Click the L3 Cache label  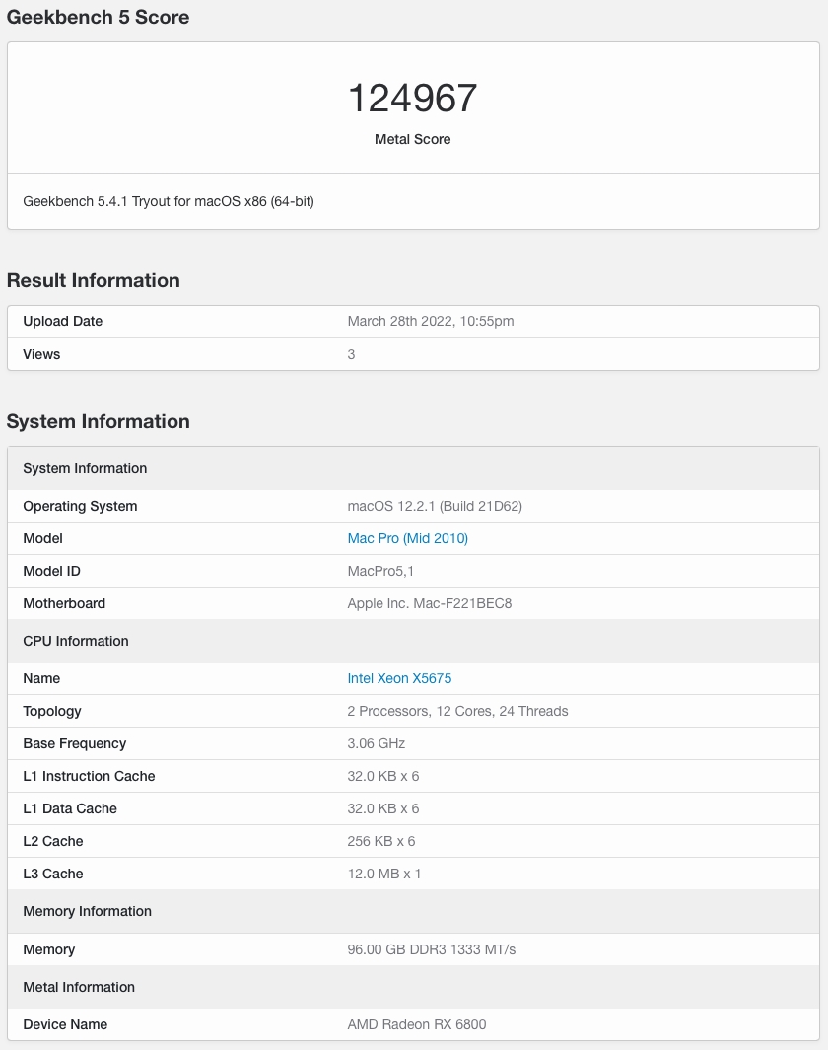(53, 874)
